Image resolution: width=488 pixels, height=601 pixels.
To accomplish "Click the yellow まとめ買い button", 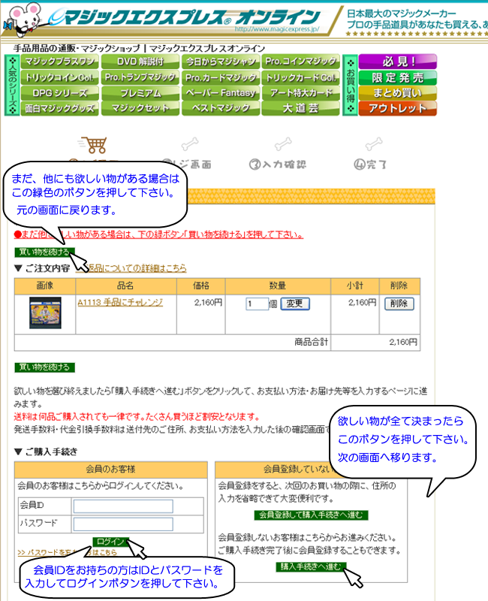I will [398, 92].
